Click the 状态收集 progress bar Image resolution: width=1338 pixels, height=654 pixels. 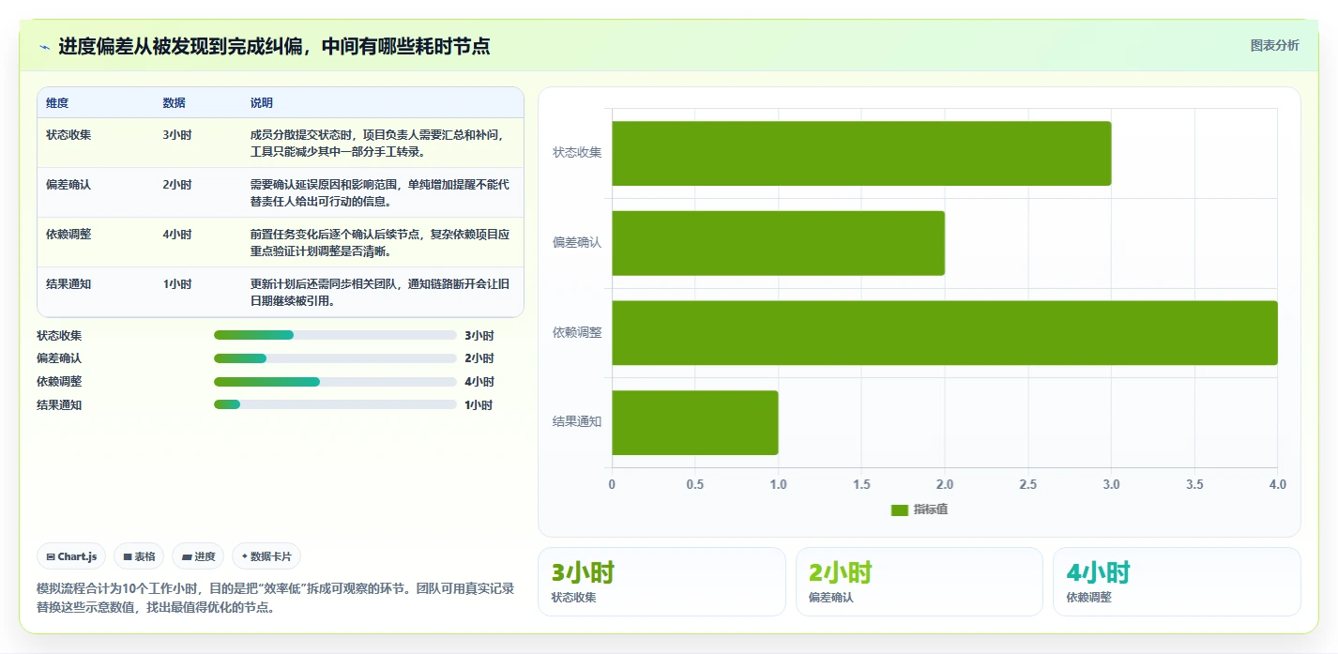[x=335, y=335]
